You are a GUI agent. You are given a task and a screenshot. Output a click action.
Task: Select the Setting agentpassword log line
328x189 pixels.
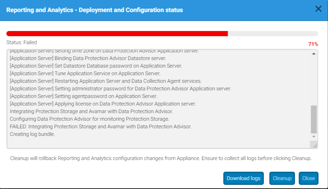pyautogui.click(x=83, y=96)
